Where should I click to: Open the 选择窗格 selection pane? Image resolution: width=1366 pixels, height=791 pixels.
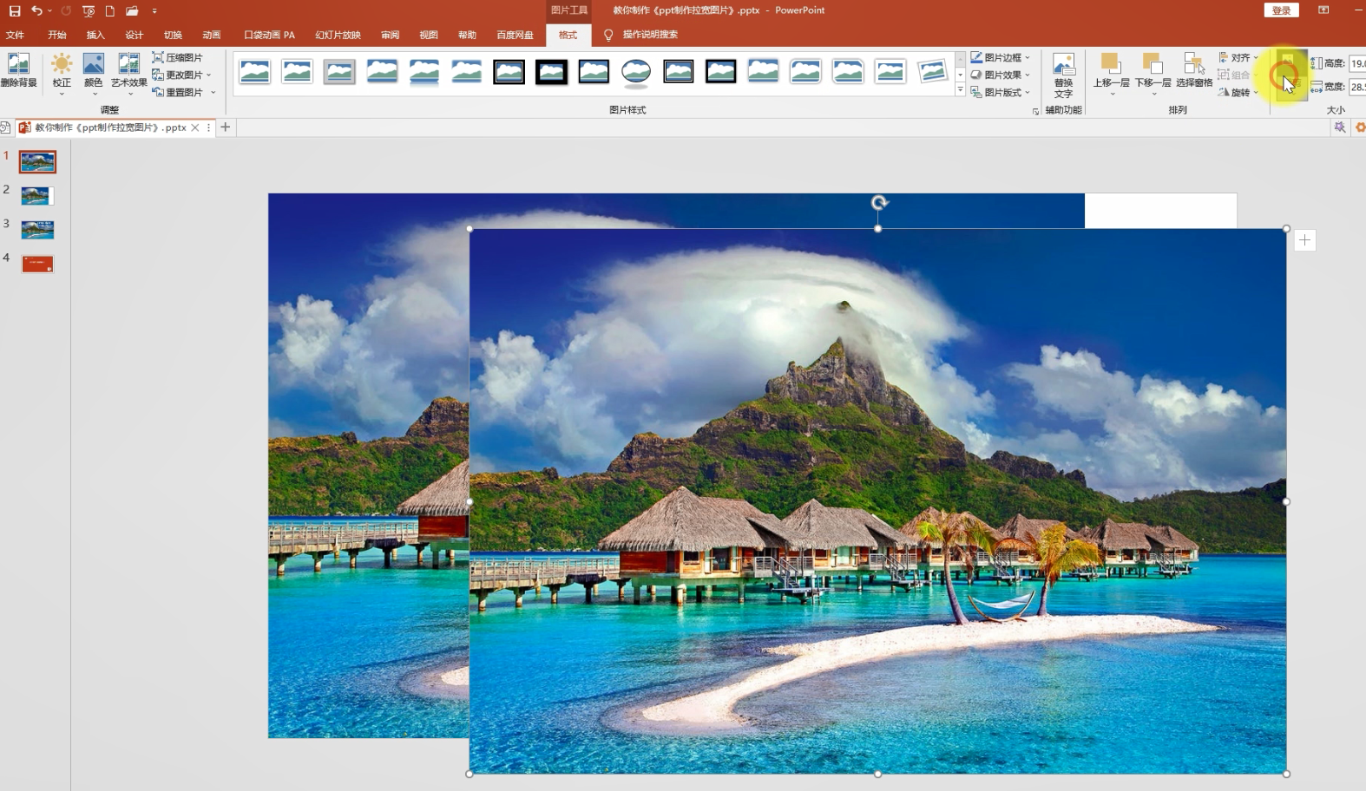point(1194,69)
